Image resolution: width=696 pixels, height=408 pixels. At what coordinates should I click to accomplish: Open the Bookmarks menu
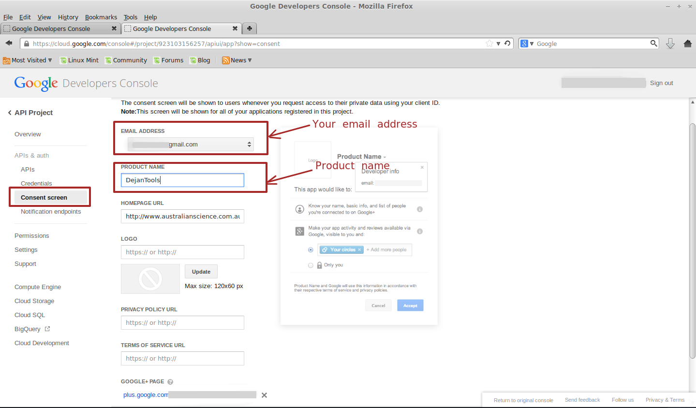[101, 17]
